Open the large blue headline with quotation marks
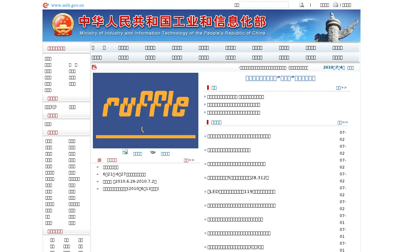The width and height of the screenshot is (403, 252). pyautogui.click(x=280, y=78)
